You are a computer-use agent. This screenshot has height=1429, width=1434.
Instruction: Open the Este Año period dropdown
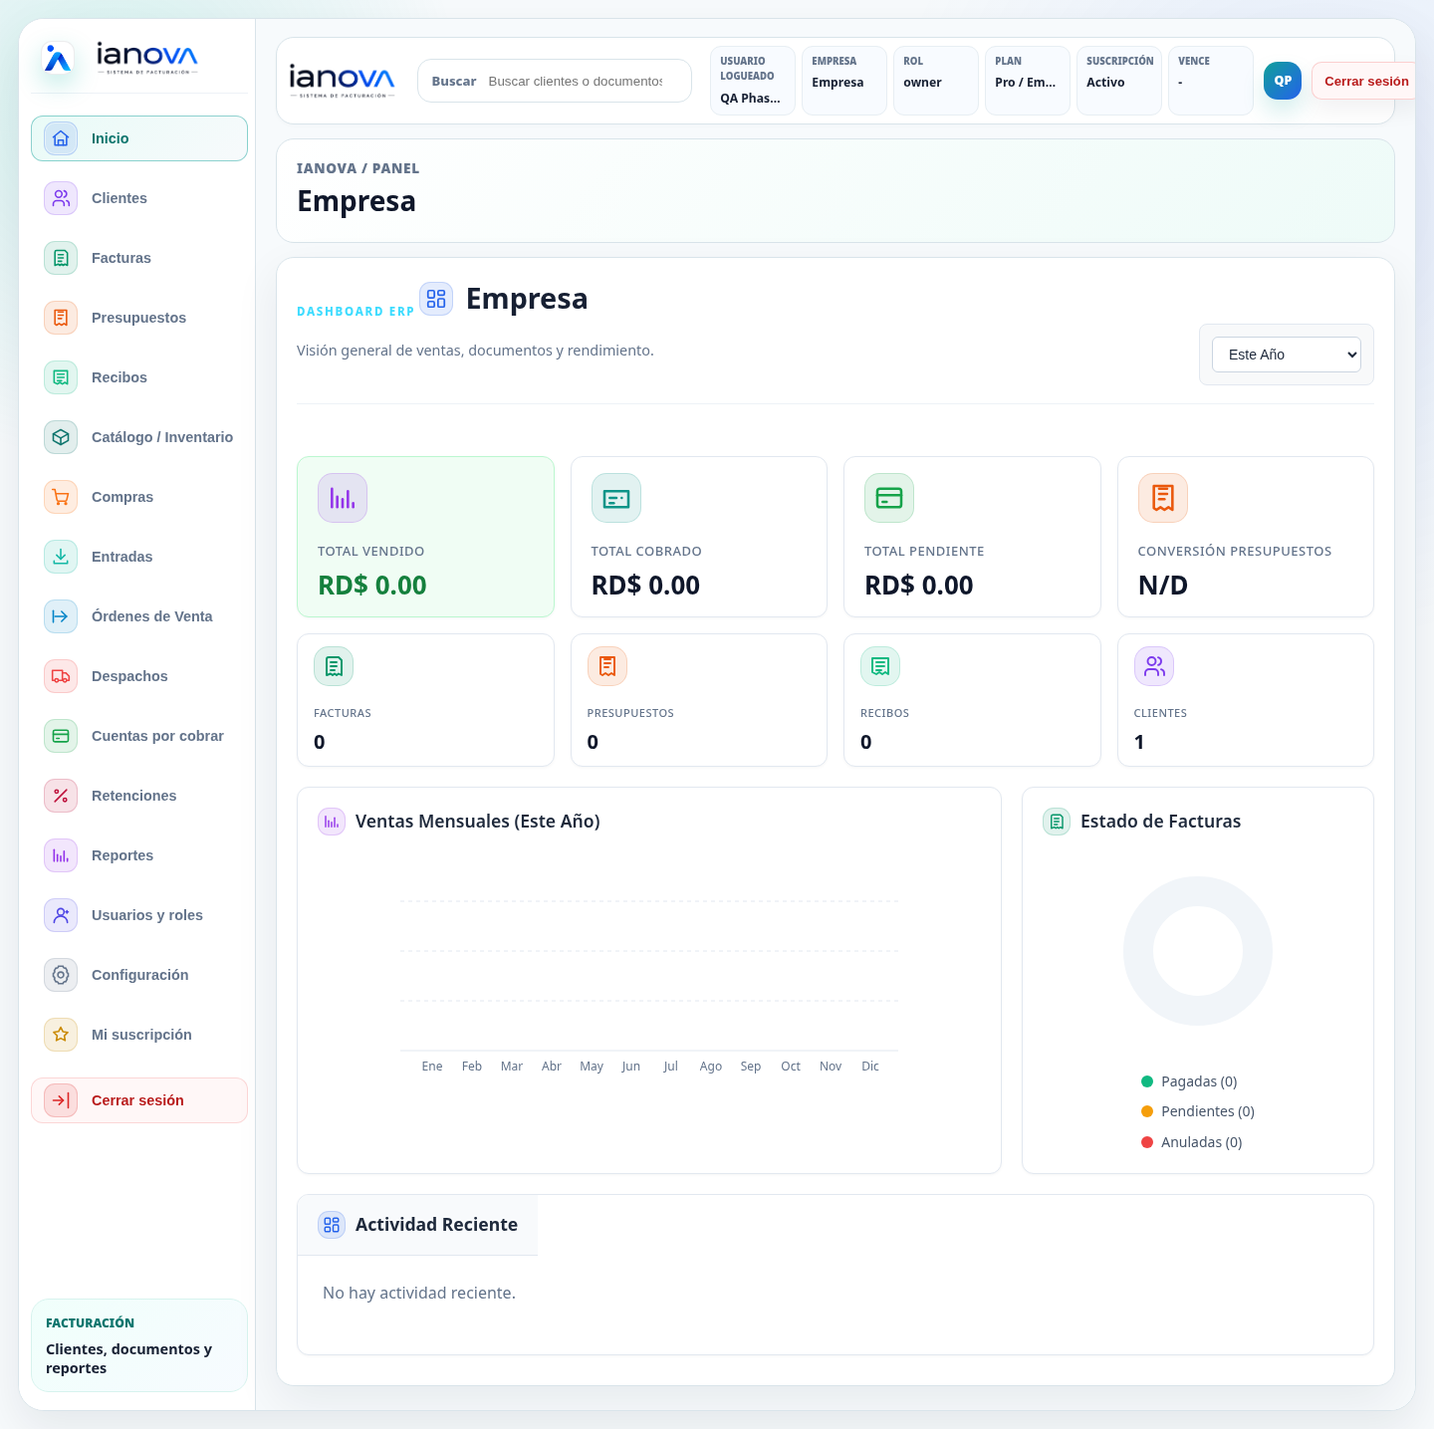pos(1287,355)
